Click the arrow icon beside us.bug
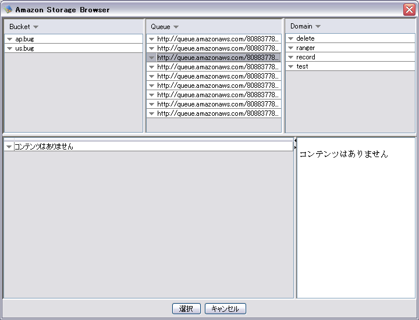The image size is (419, 320). [x=10, y=48]
